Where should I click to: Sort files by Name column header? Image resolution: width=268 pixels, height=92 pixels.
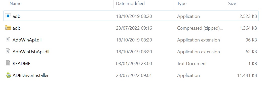[16, 4]
